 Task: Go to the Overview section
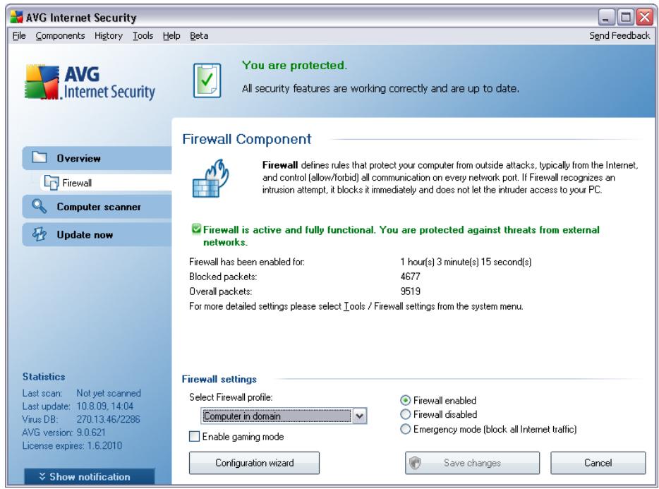click(97, 158)
